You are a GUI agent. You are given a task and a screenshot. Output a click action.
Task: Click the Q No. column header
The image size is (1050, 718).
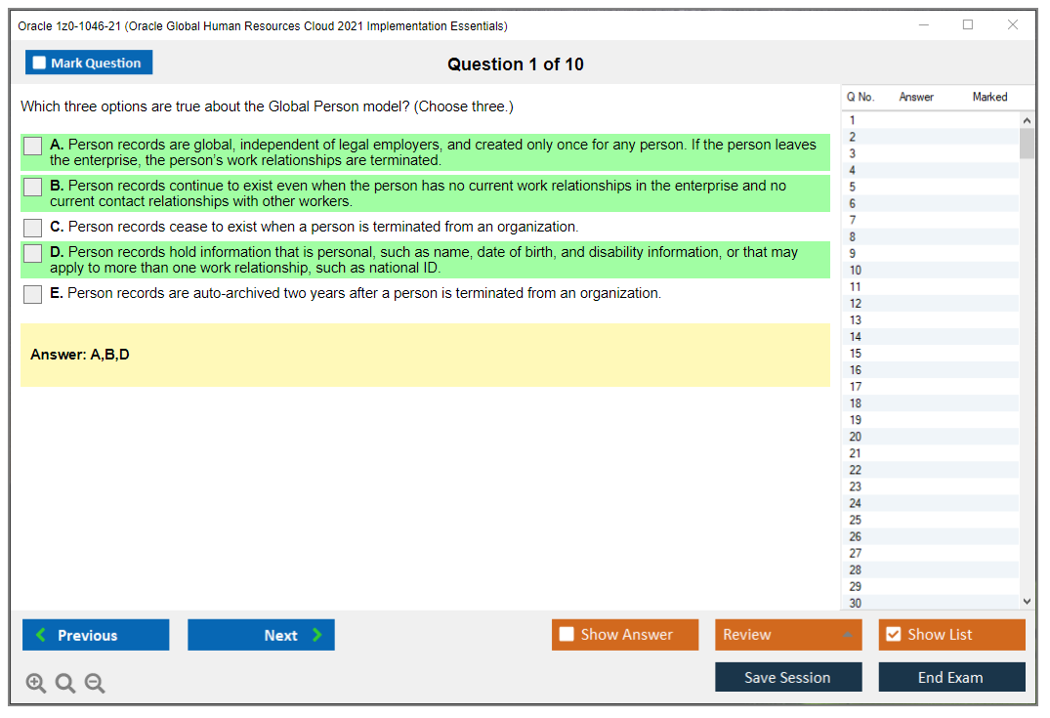pos(861,97)
